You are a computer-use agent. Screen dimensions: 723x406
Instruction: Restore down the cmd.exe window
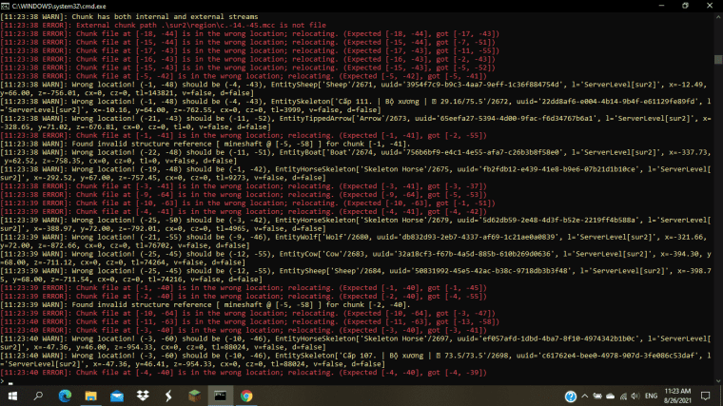[x=684, y=6]
